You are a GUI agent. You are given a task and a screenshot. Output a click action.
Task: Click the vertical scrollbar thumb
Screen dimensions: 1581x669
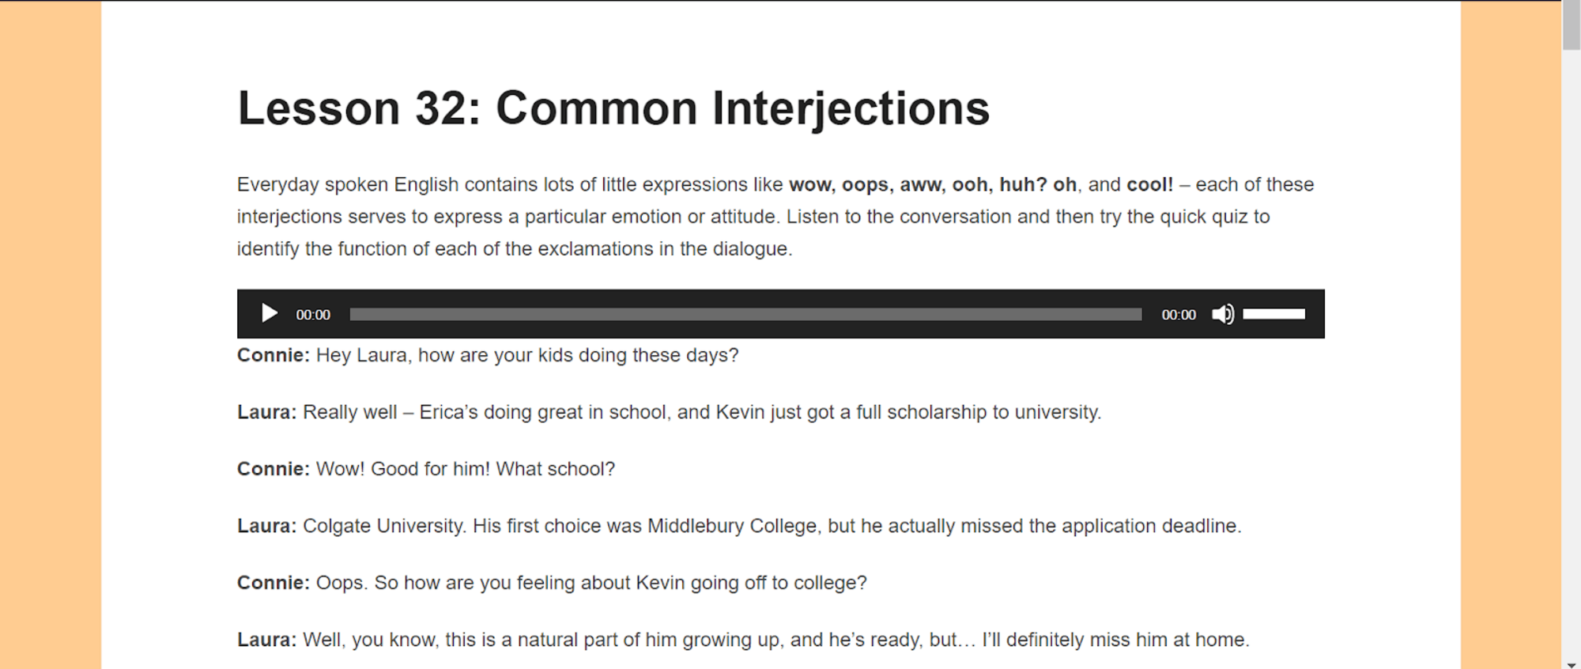click(x=1572, y=25)
